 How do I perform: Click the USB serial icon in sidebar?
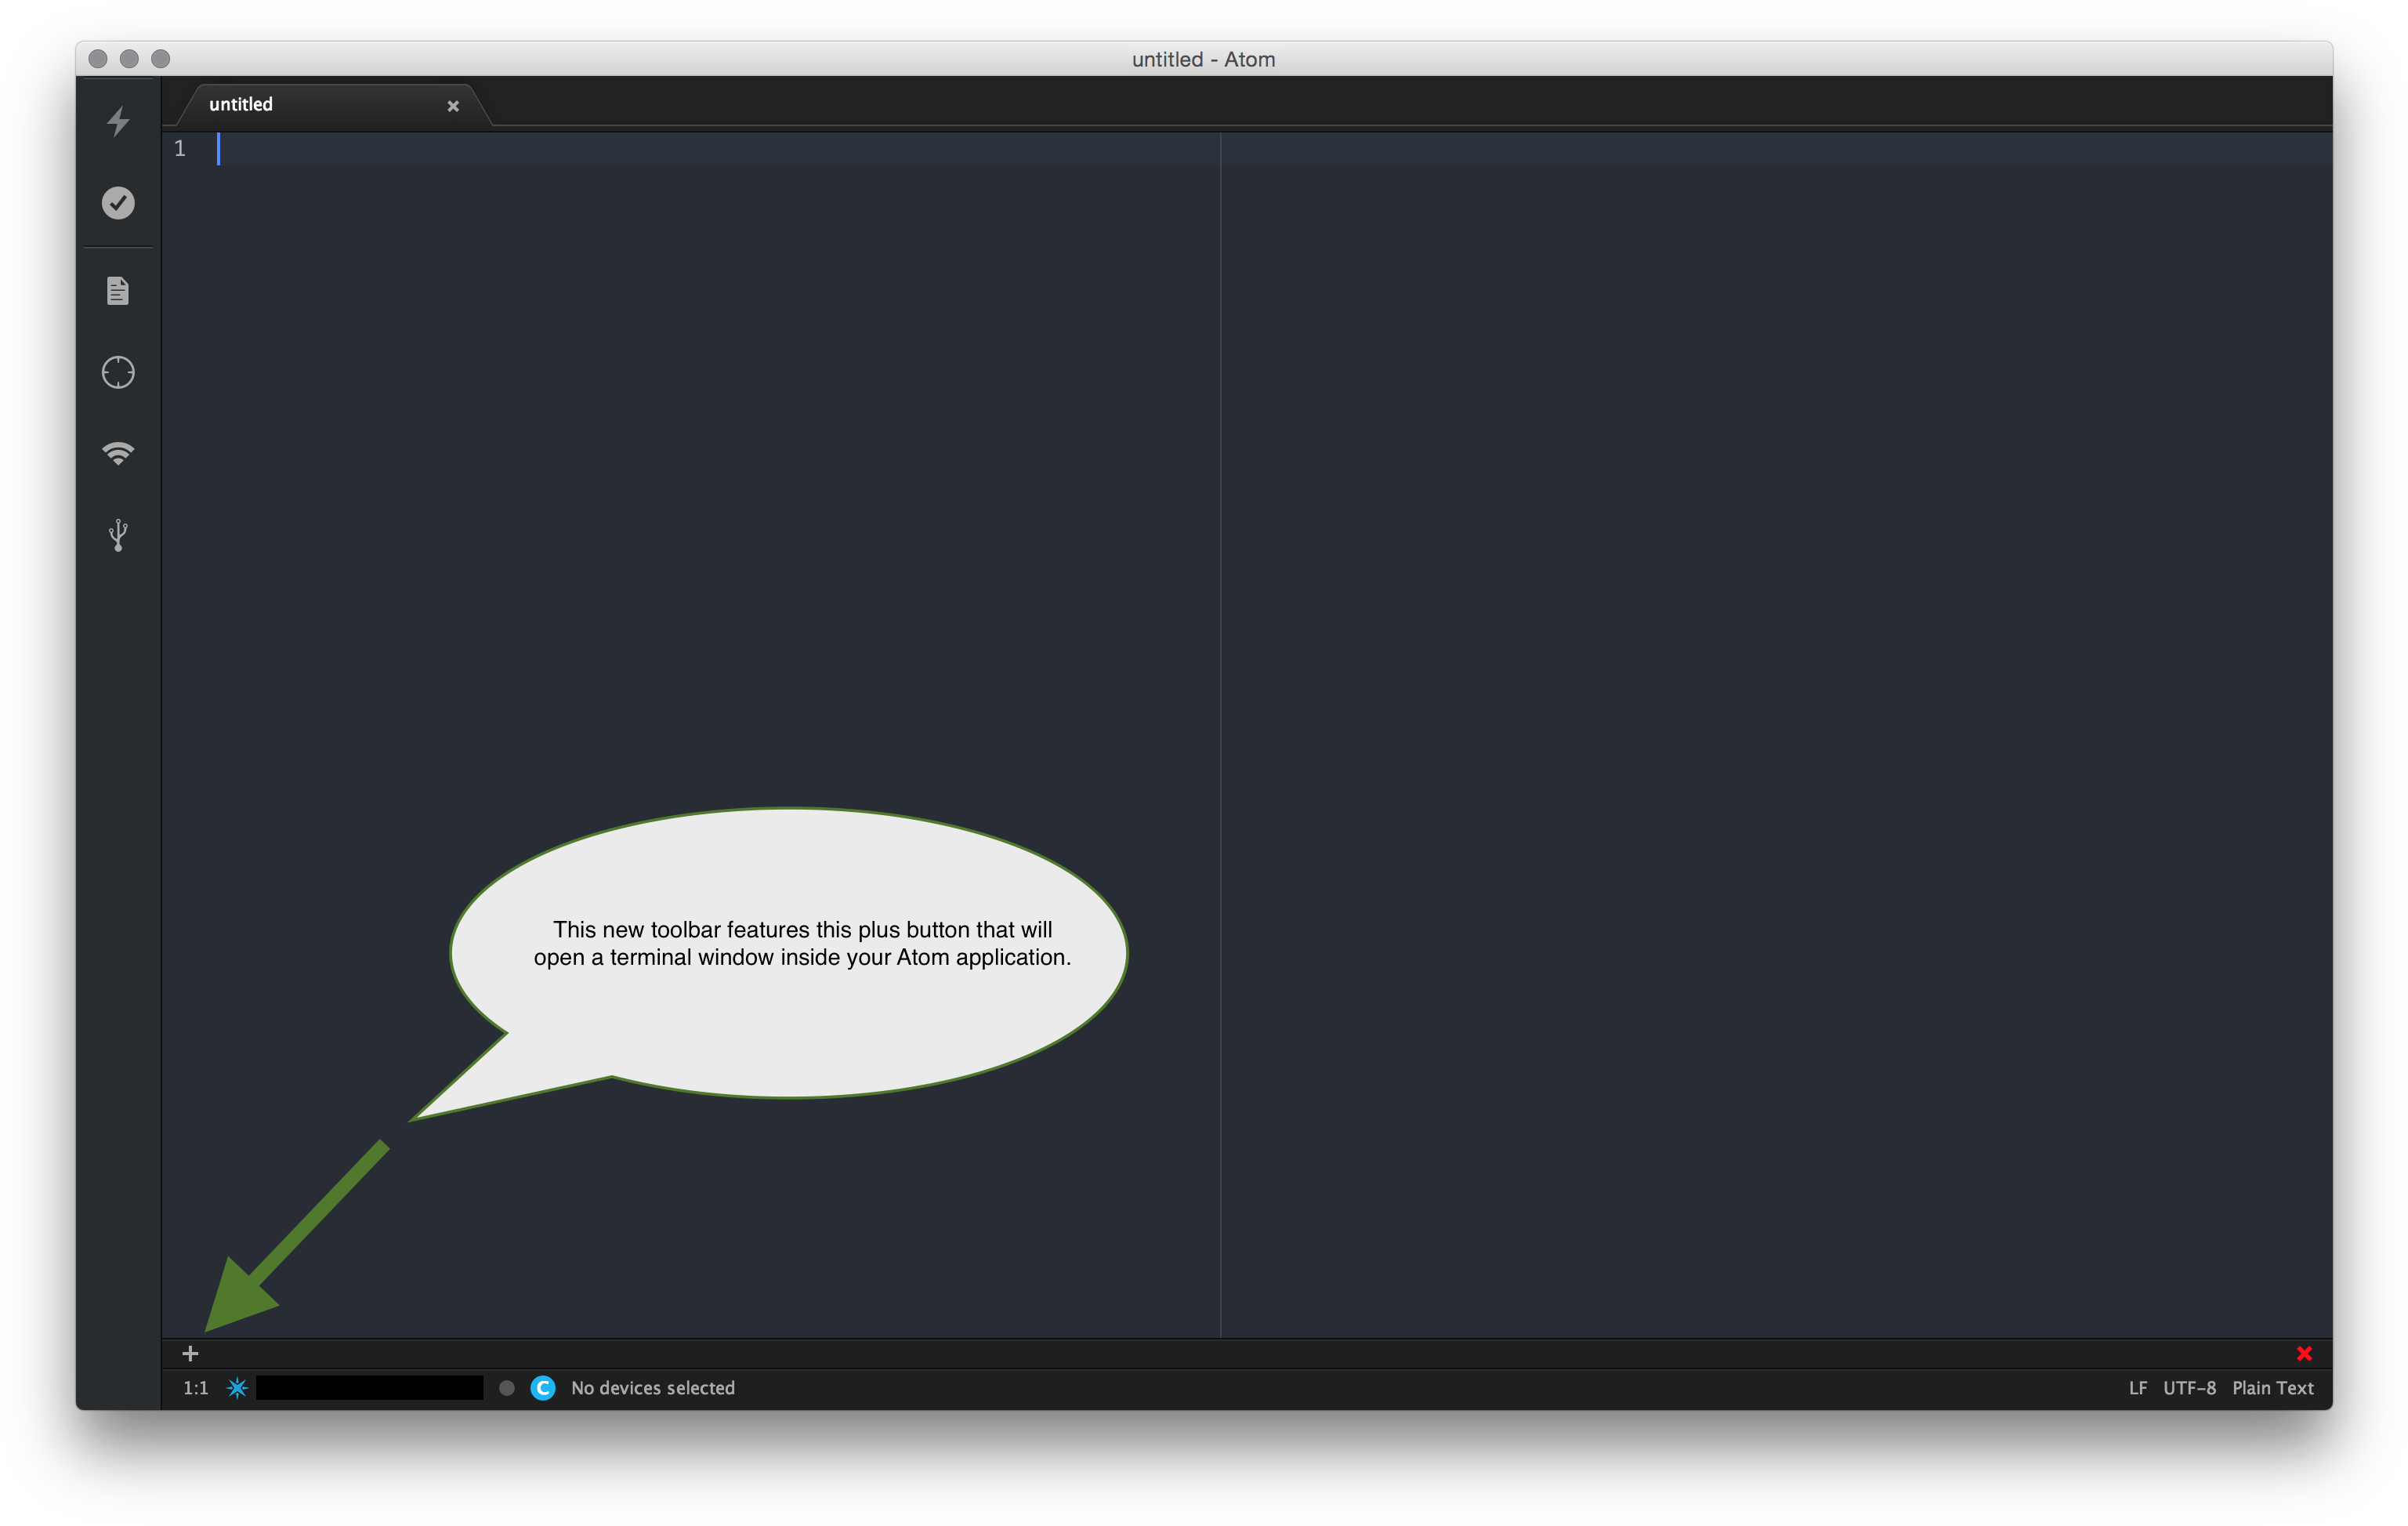coord(118,535)
